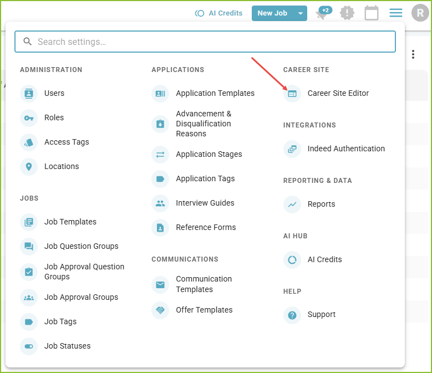
Task: Click the Interview Guides people icon
Action: click(x=160, y=203)
